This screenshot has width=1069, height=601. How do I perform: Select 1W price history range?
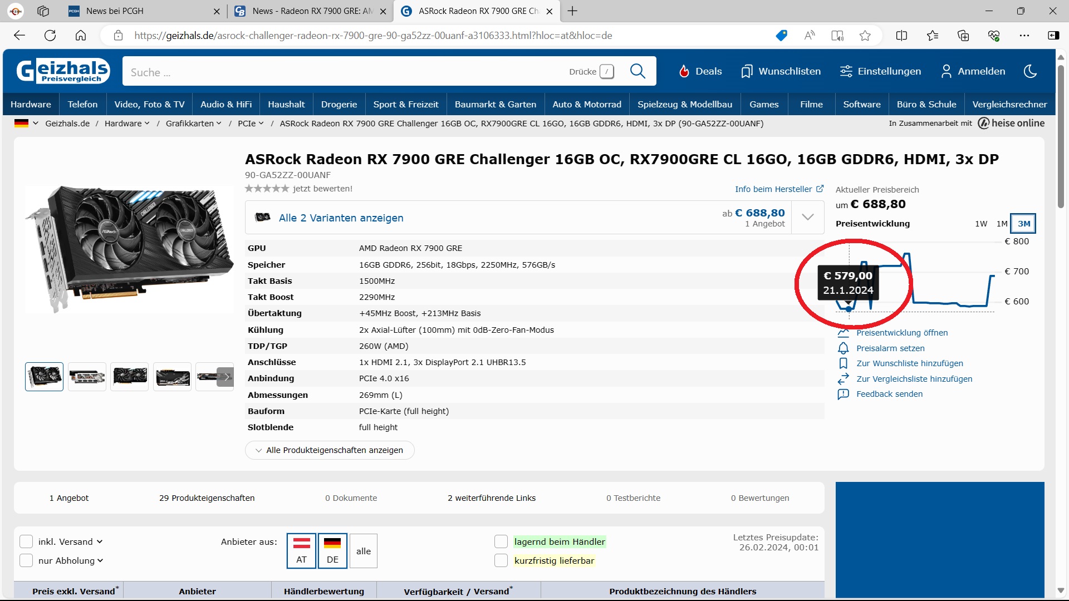click(x=981, y=224)
